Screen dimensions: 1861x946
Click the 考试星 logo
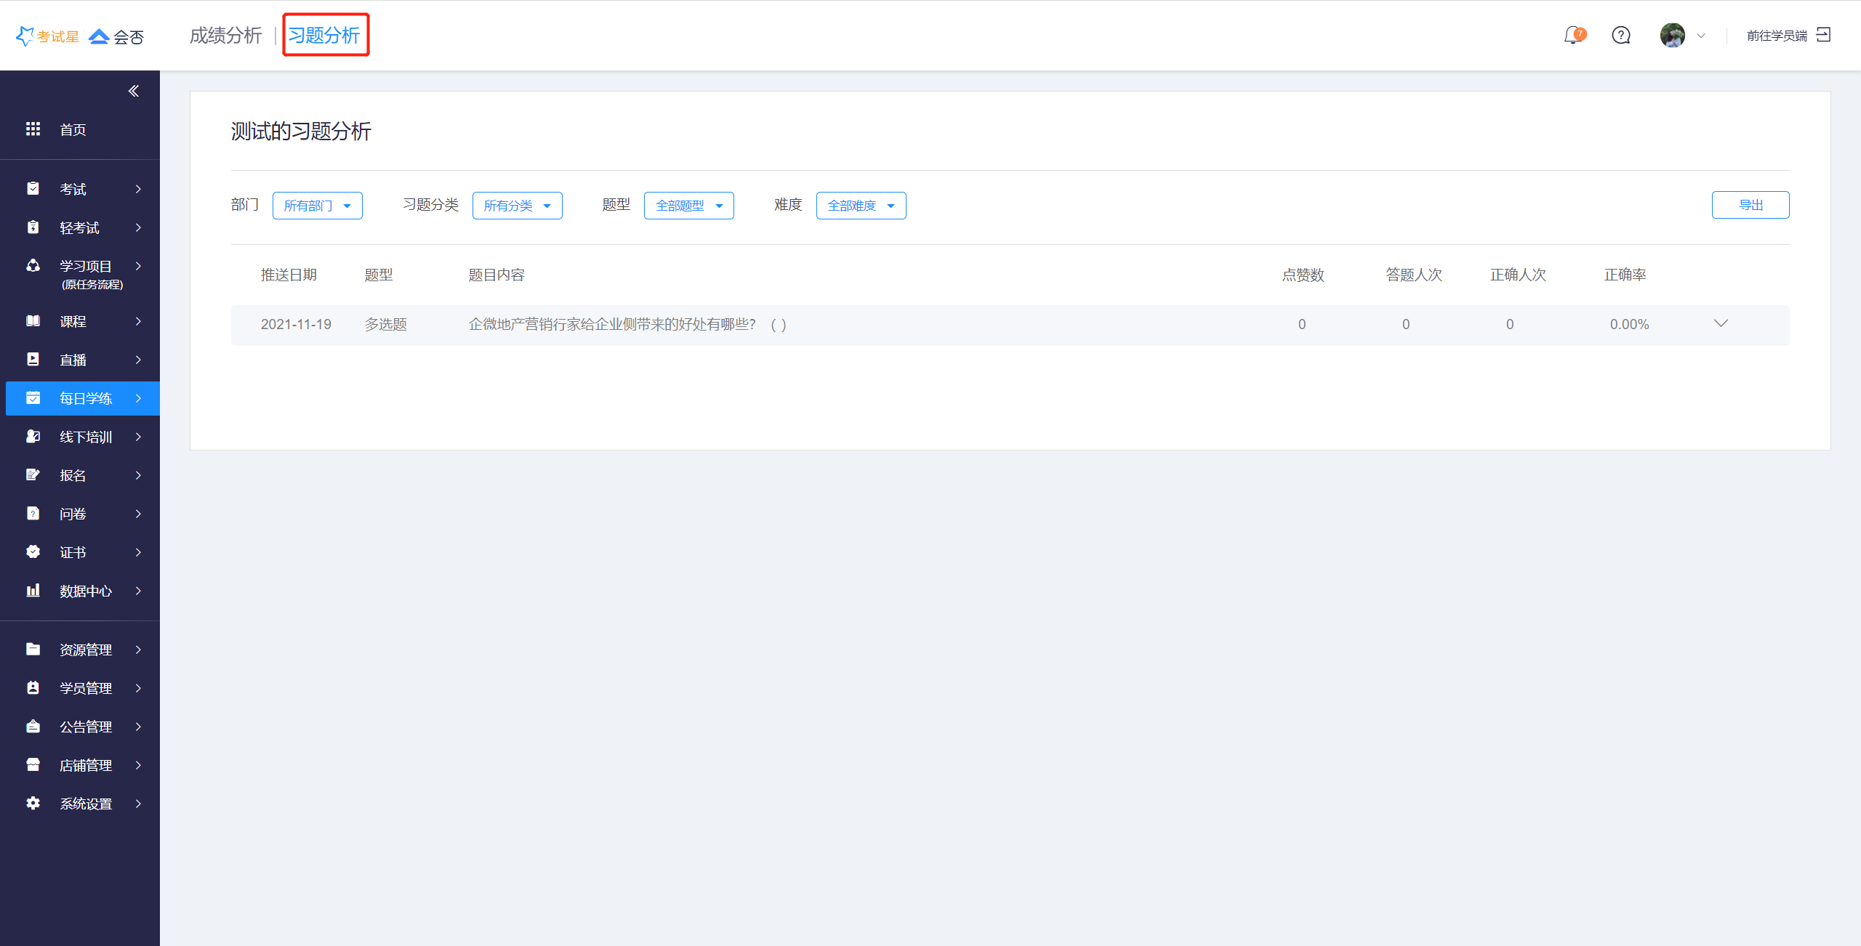[48, 36]
